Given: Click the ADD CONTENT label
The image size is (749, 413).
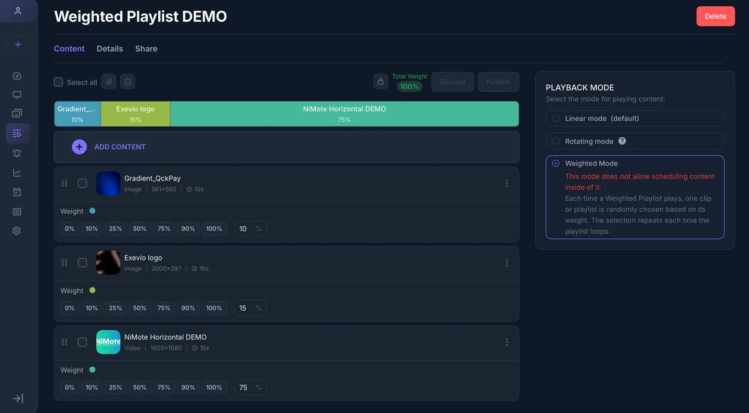Looking at the screenshot, I should (120, 147).
